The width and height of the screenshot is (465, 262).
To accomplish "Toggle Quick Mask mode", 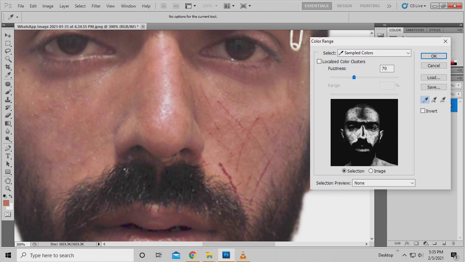I will (x=8, y=215).
